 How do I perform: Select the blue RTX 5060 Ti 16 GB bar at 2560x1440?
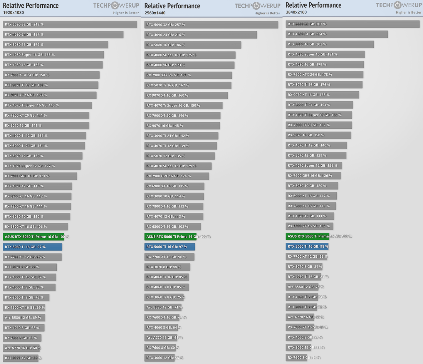[x=169, y=247]
